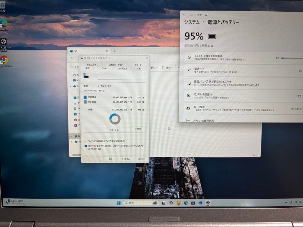Switch to the ツール tab in disk properties
The image size is (303, 227).
coord(104,68)
